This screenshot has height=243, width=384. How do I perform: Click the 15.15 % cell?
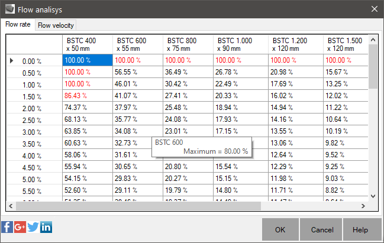click(x=241, y=179)
